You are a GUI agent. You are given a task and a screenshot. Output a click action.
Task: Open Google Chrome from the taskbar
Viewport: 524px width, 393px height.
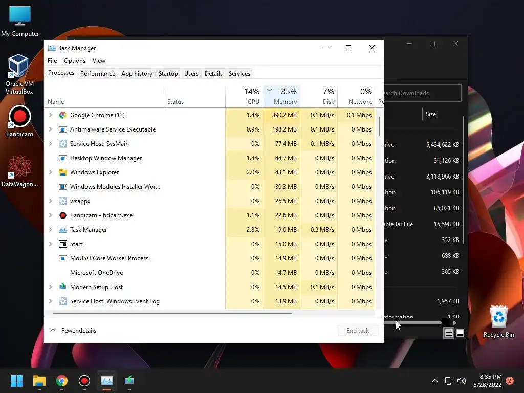pos(62,381)
